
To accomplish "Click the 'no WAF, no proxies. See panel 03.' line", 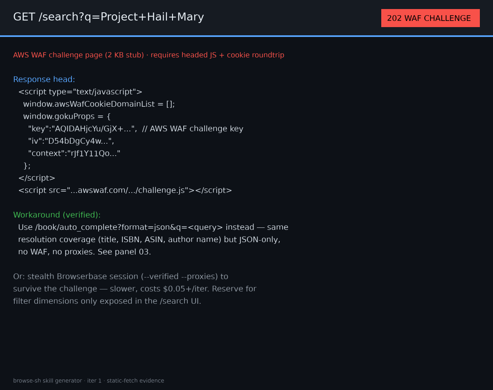I will click(x=85, y=252).
